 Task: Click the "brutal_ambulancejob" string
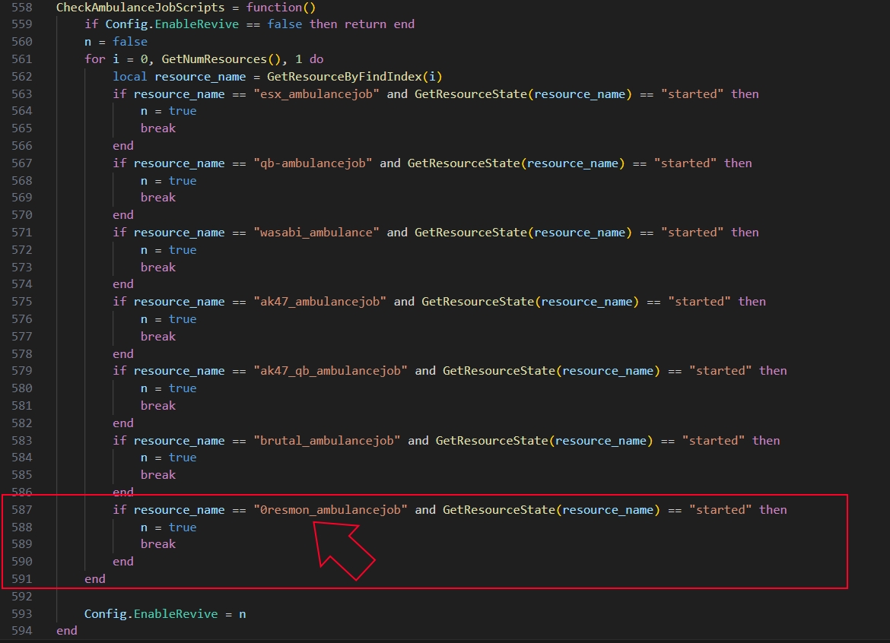tap(327, 441)
